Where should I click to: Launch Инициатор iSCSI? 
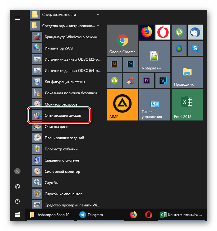click(67, 48)
